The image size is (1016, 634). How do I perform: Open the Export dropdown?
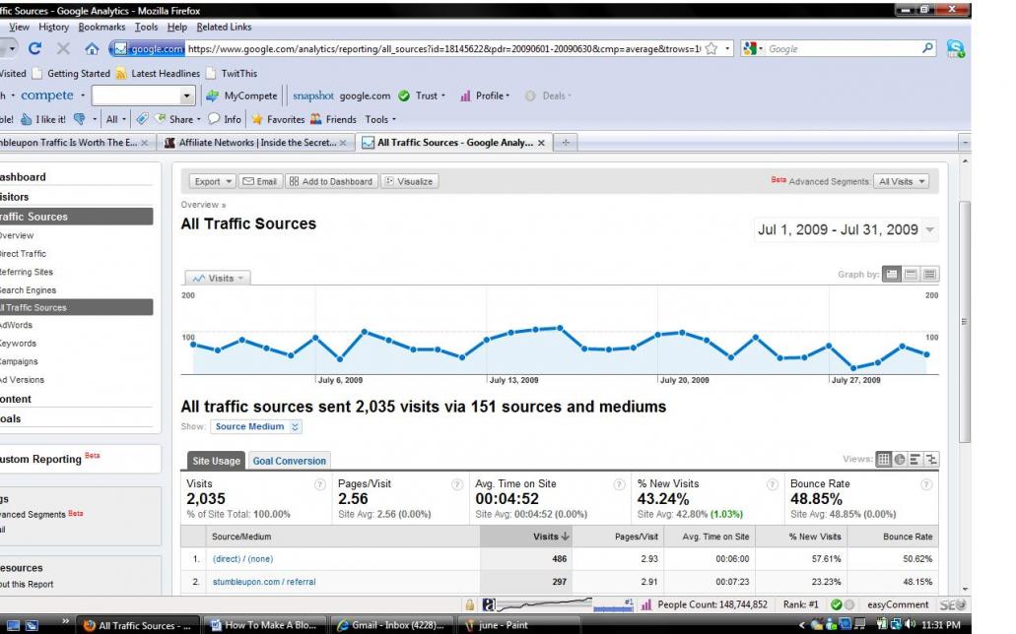click(213, 182)
